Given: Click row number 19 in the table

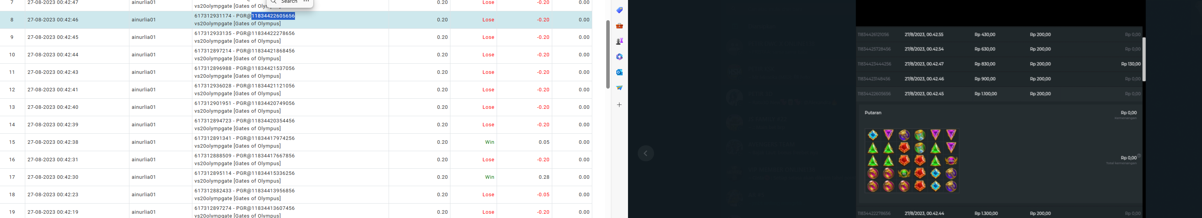Looking at the screenshot, I should click(x=12, y=212).
